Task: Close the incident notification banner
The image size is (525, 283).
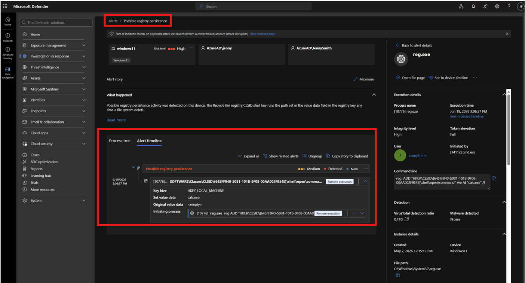Action: tap(507, 34)
